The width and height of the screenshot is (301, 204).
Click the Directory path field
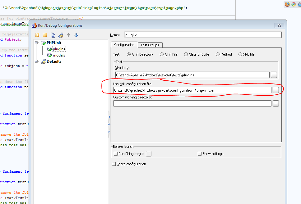coord(192,75)
